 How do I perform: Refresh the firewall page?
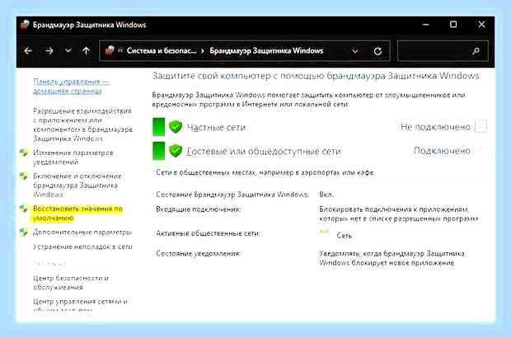(377, 51)
